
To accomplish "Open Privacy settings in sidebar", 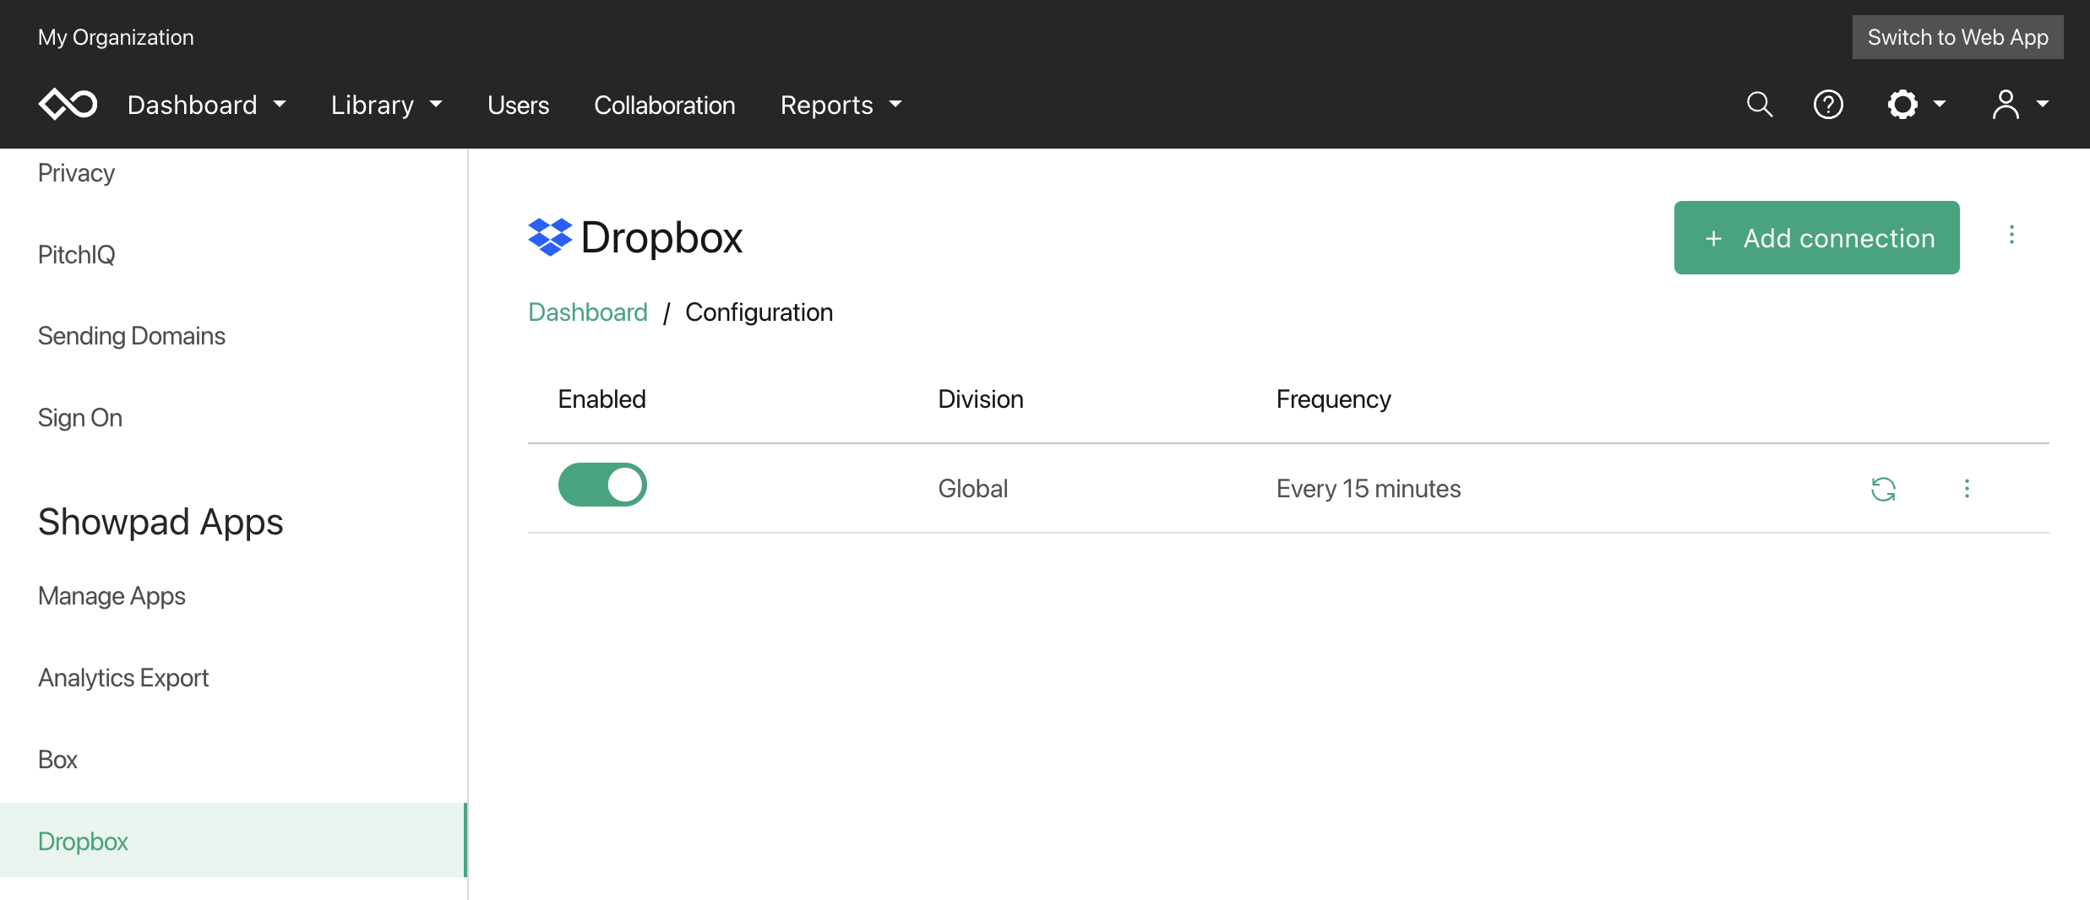I will (x=76, y=173).
